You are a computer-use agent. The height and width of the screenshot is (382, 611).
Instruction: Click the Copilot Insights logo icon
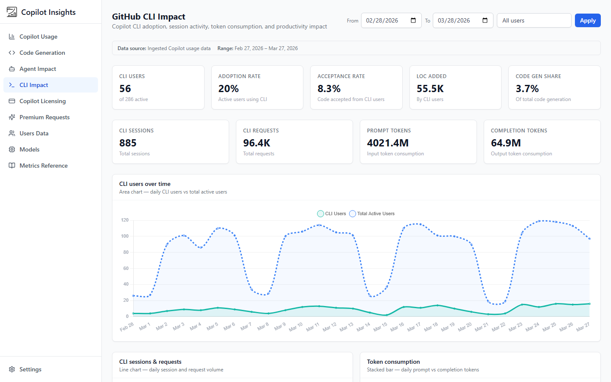coord(12,12)
